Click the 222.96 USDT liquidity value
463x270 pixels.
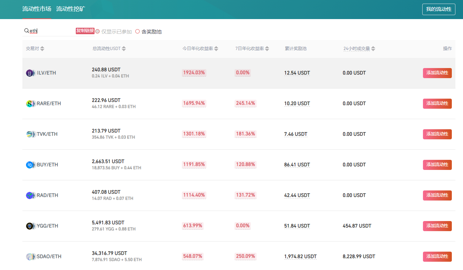click(x=106, y=100)
